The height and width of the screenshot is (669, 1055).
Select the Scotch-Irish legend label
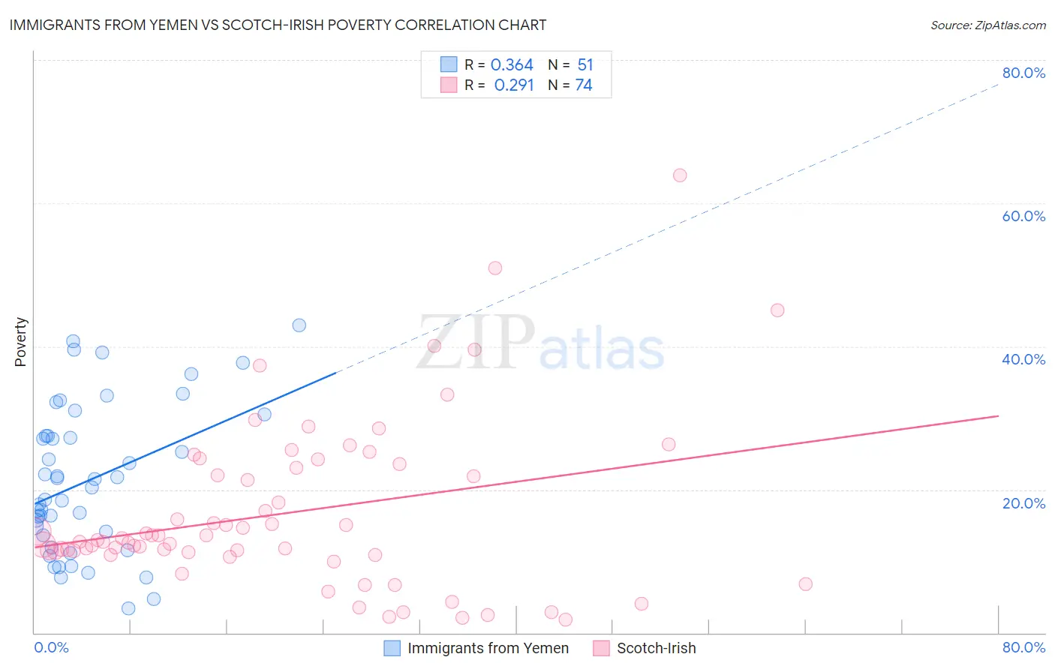[657, 648]
